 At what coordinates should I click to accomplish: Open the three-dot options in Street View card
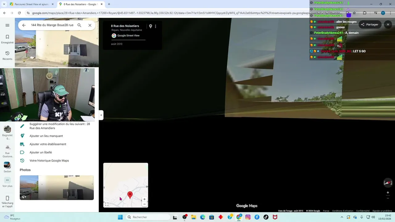click(156, 27)
